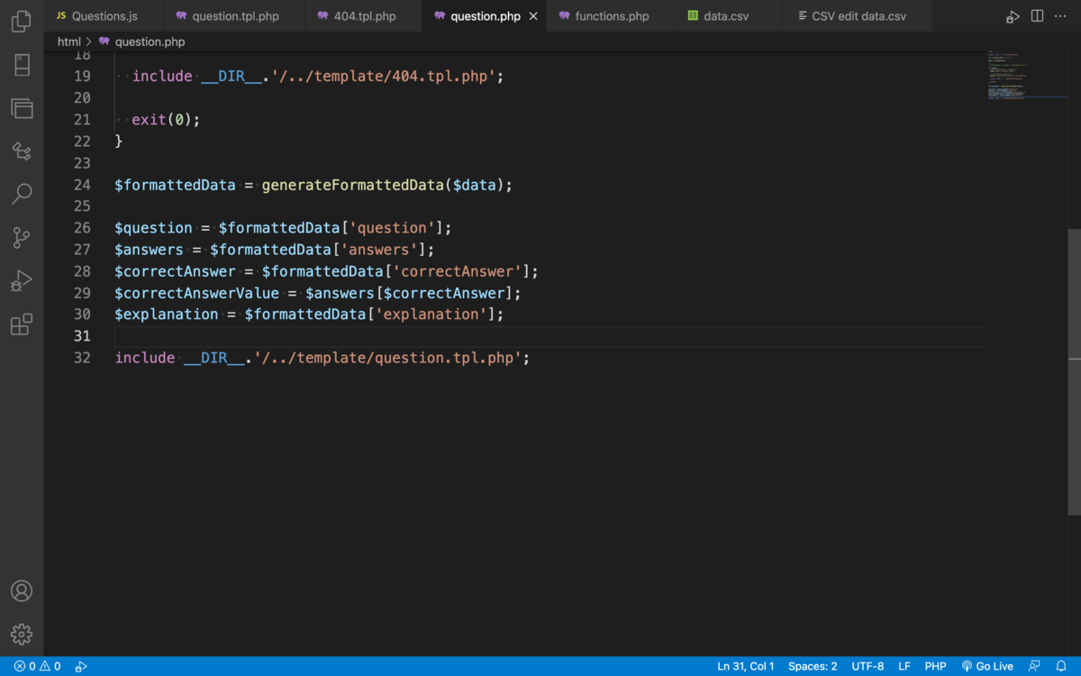Open notifications bell
Screen dimensions: 1081x676
coord(1061,666)
